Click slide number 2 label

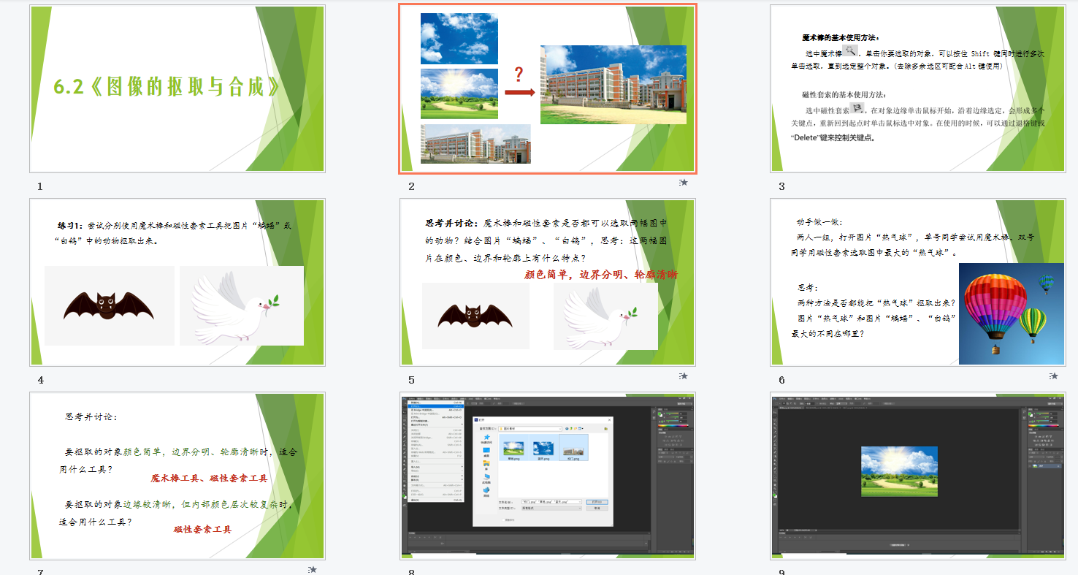pos(411,187)
